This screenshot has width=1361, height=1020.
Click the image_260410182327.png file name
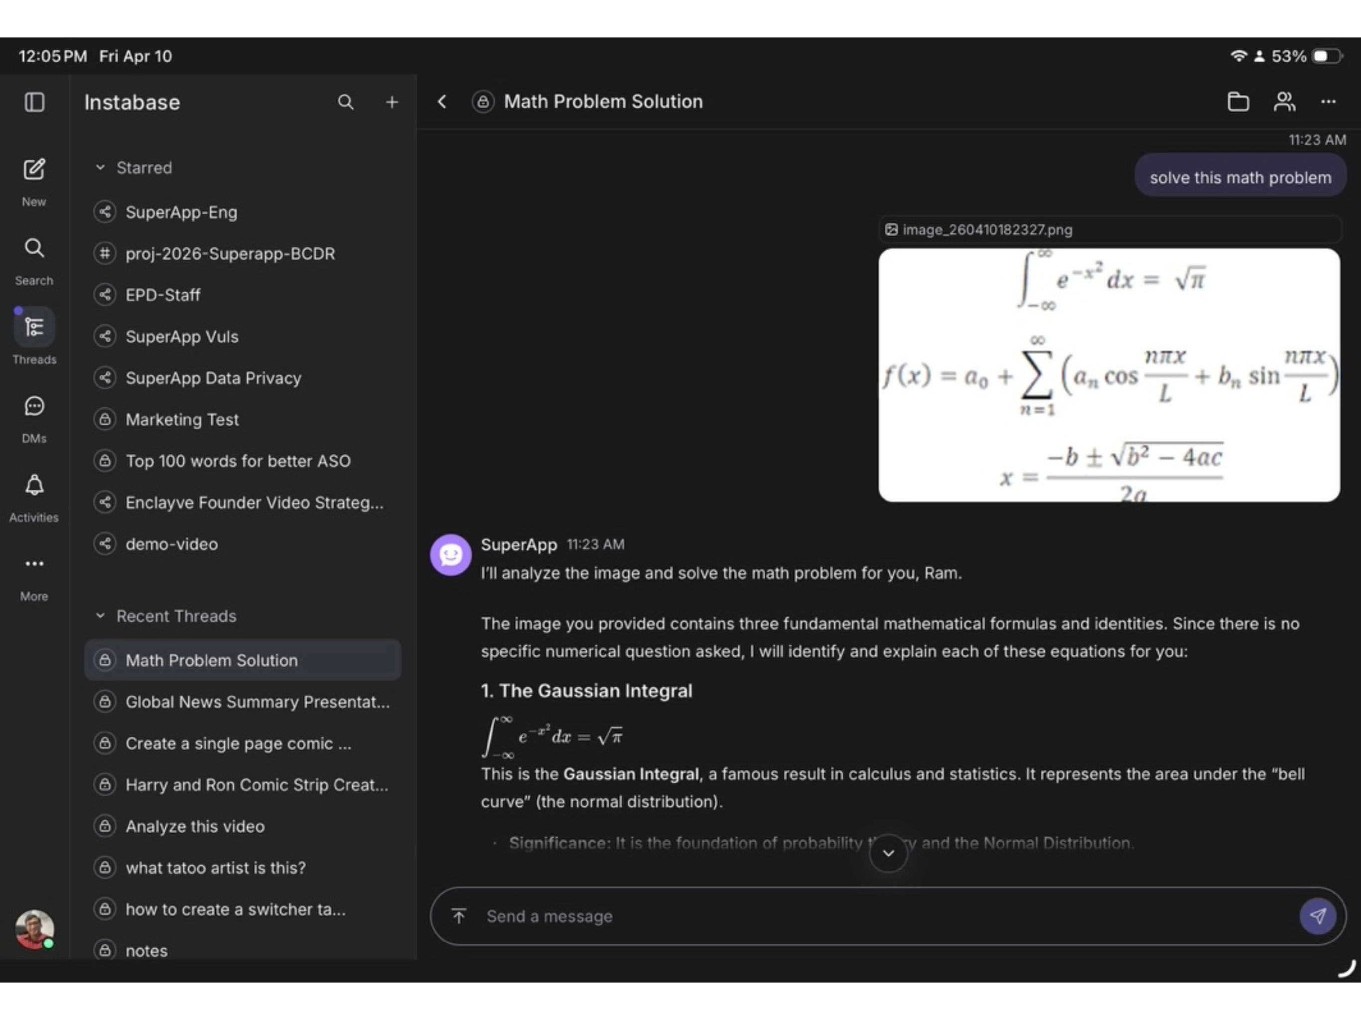click(x=987, y=230)
